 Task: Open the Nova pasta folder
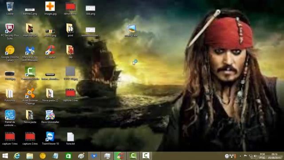point(30,116)
